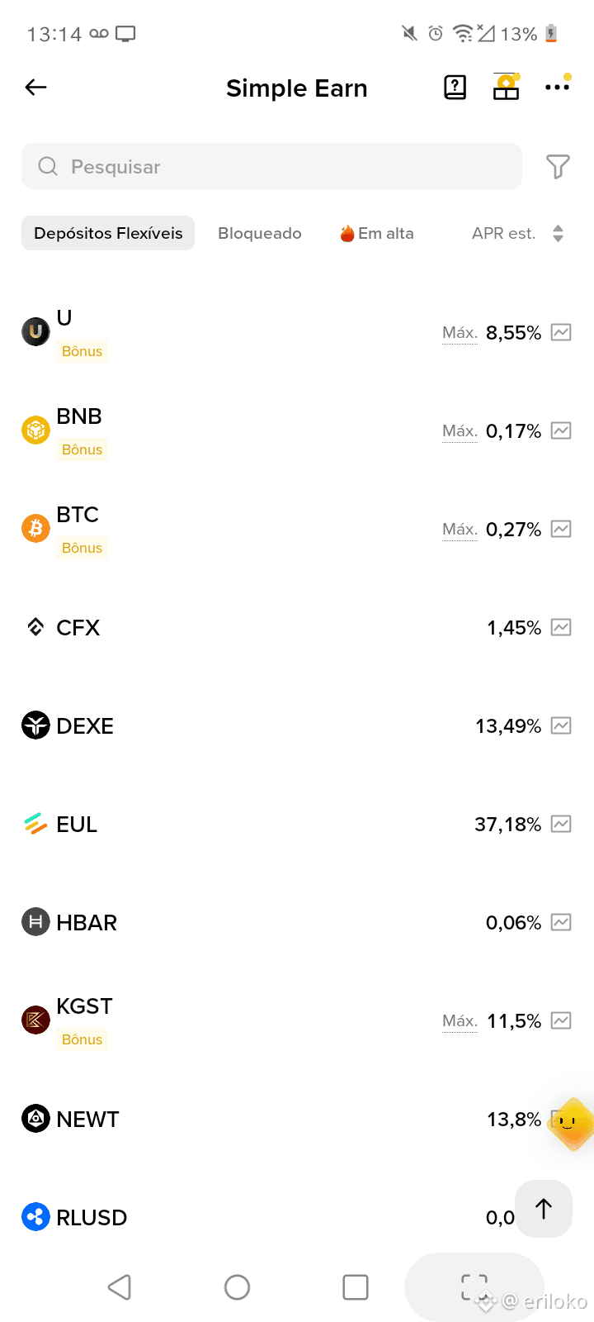
Task: Select the Depósitos Flexíveis tab
Action: pyautogui.click(x=108, y=233)
